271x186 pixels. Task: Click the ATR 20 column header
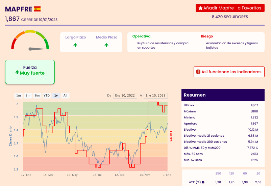(258, 174)
